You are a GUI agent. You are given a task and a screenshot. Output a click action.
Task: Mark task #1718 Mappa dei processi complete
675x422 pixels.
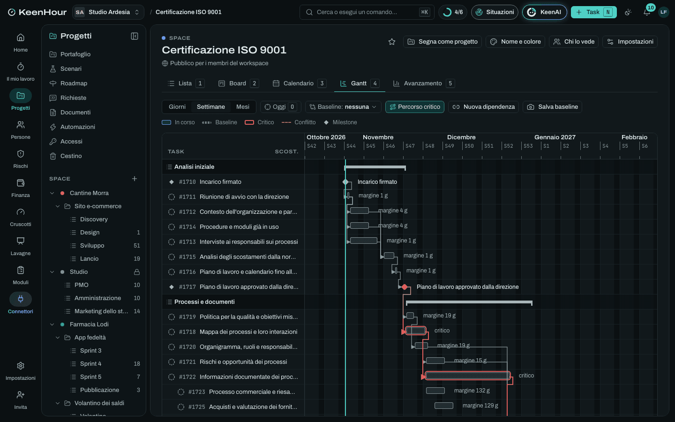(x=172, y=332)
